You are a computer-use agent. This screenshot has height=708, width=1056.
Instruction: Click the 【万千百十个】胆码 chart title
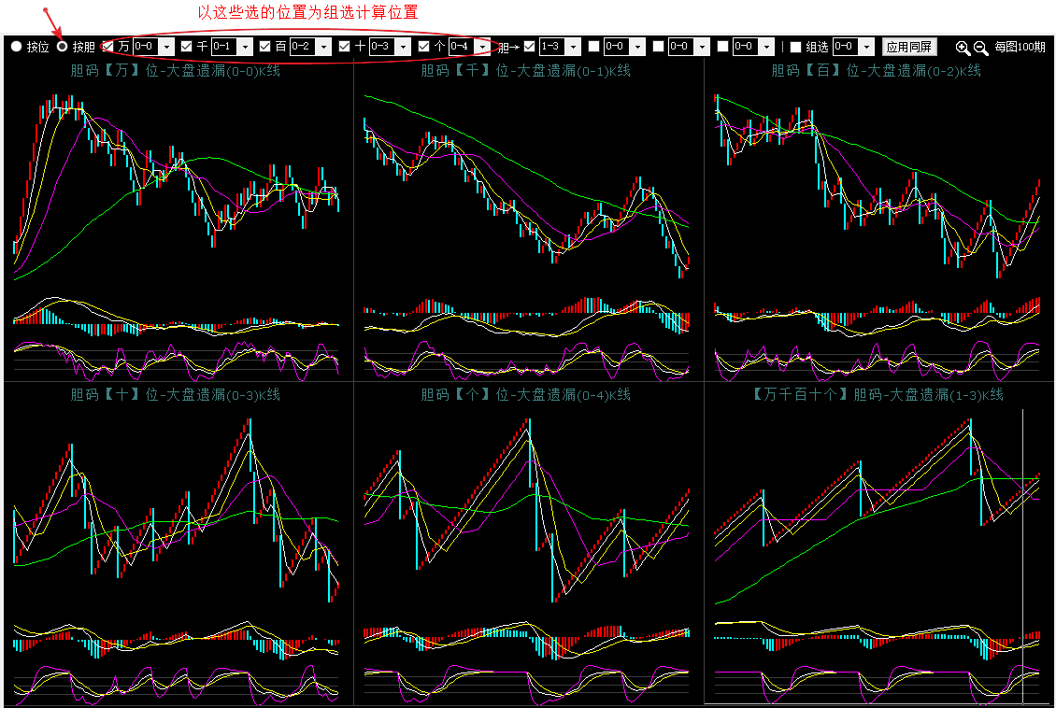878,395
